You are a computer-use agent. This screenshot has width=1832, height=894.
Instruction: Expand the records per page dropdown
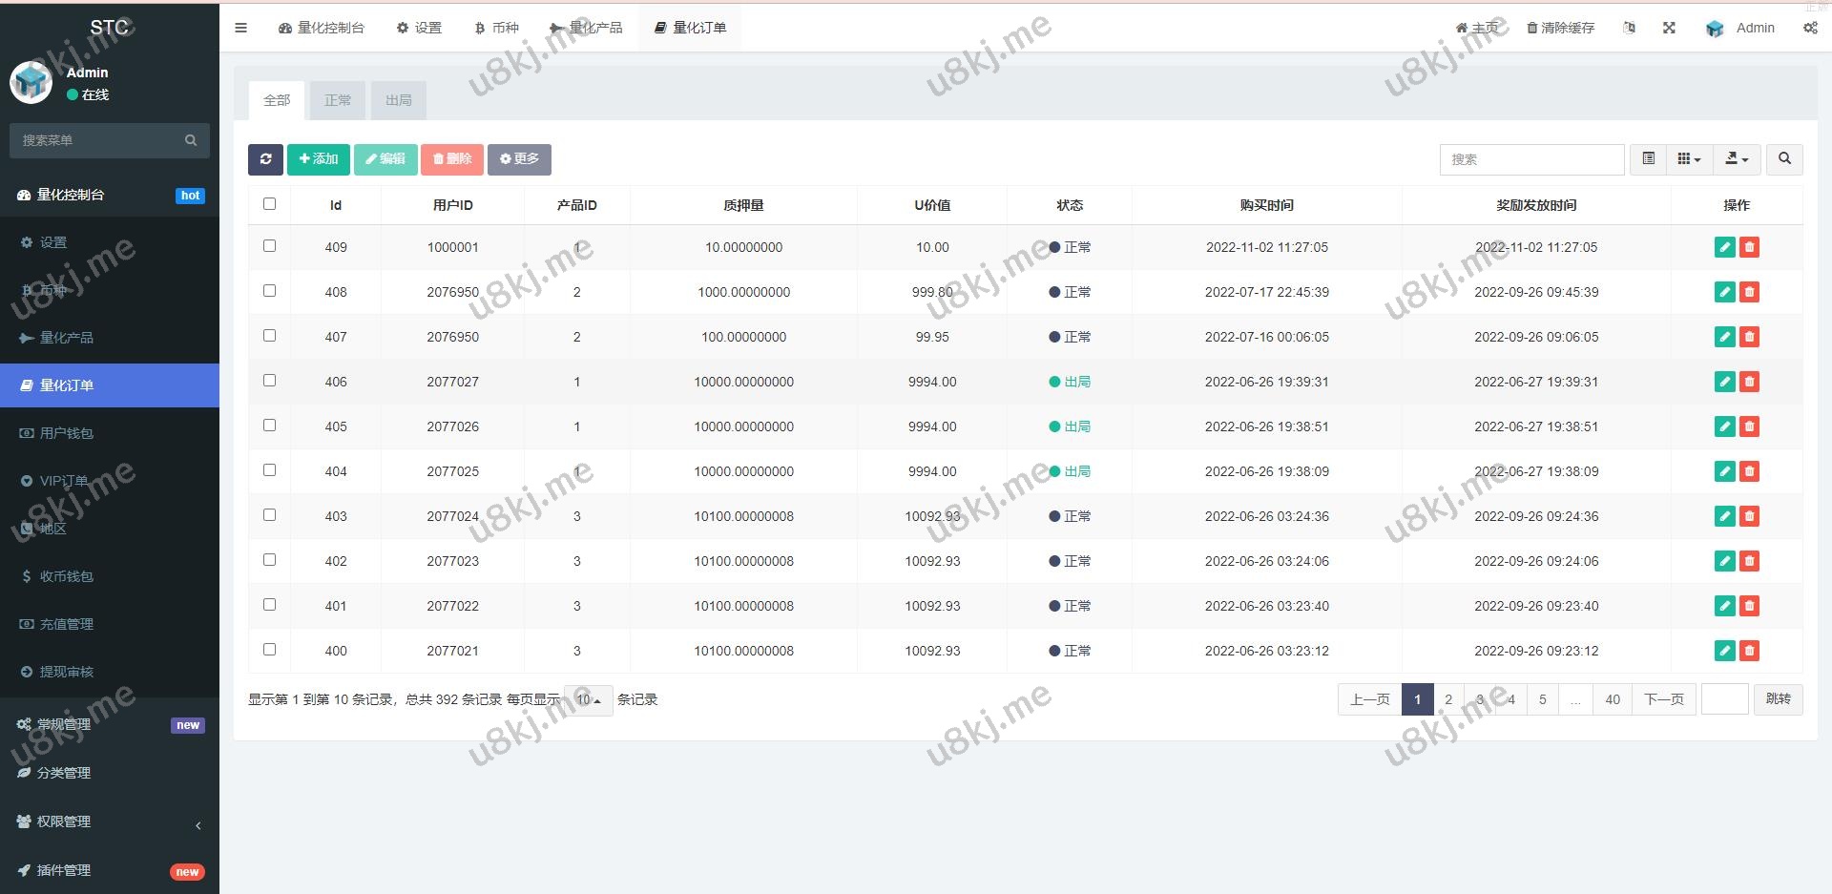[589, 699]
